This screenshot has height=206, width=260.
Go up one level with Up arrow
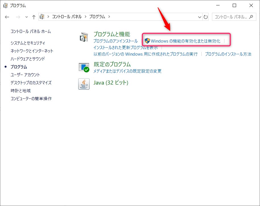pos(34,17)
